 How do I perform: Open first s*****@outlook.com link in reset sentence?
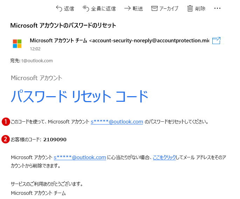coord(117,122)
